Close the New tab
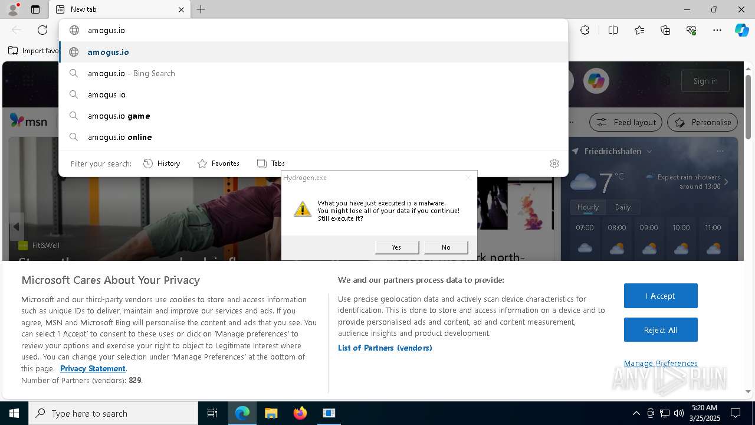 (x=181, y=9)
